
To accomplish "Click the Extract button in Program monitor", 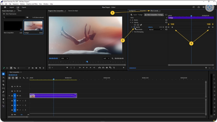I will click(103, 67).
